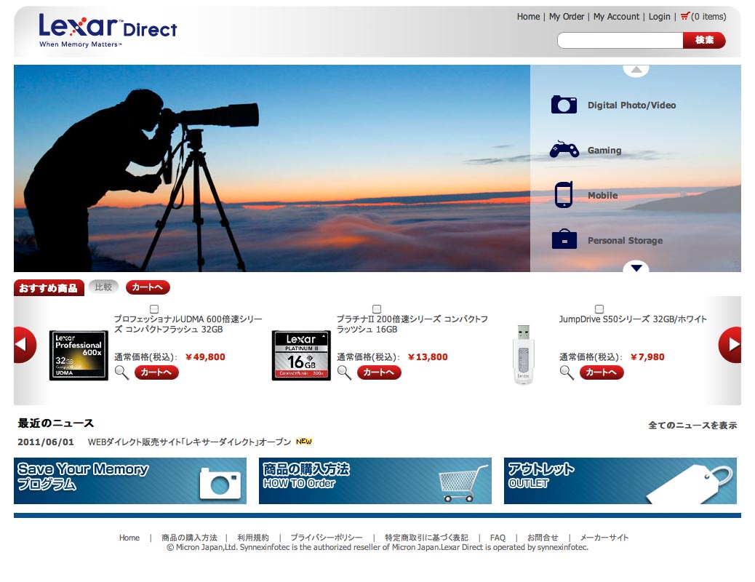Click the Lexar Direct logo
755x582 pixels.
pyautogui.click(x=108, y=30)
